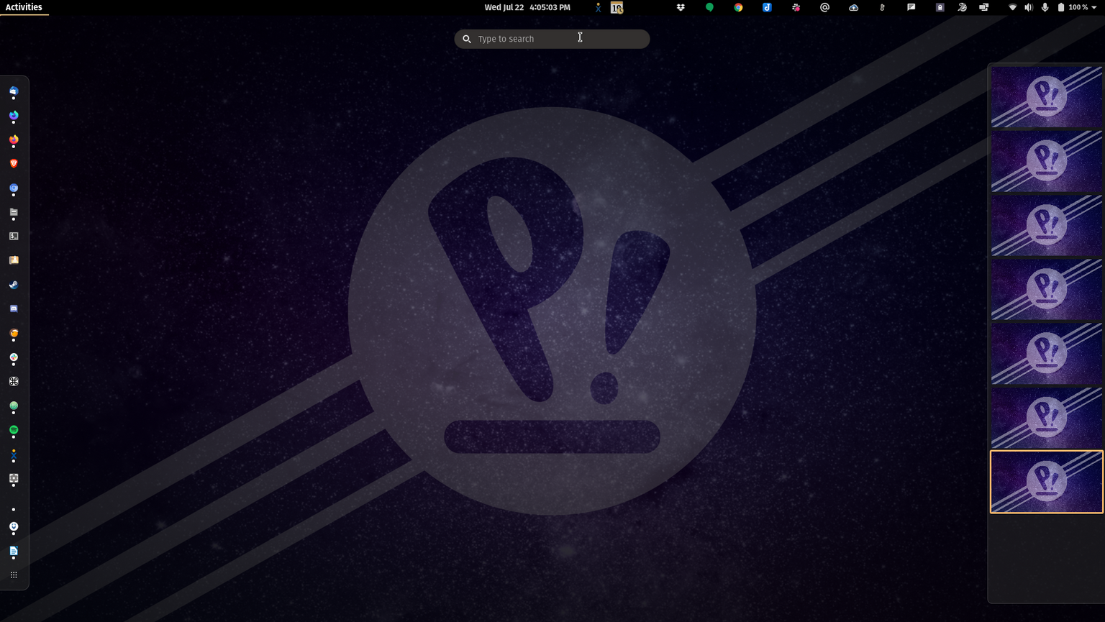Open the volume indicator in top bar
Viewport: 1105px width, 622px height.
[x=1028, y=7]
